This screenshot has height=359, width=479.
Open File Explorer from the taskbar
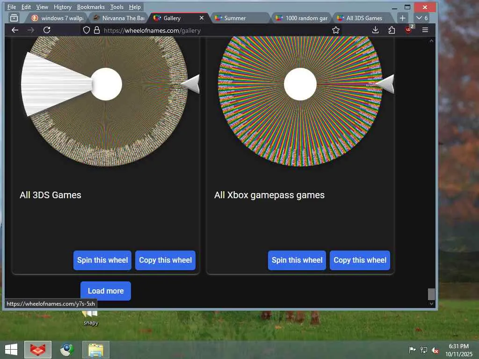(95, 350)
